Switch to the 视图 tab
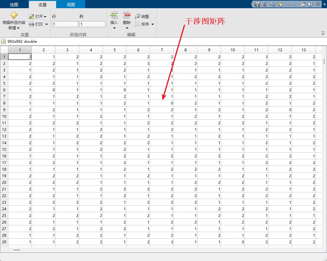Viewport: 327px width, 261px height. pos(71,5)
